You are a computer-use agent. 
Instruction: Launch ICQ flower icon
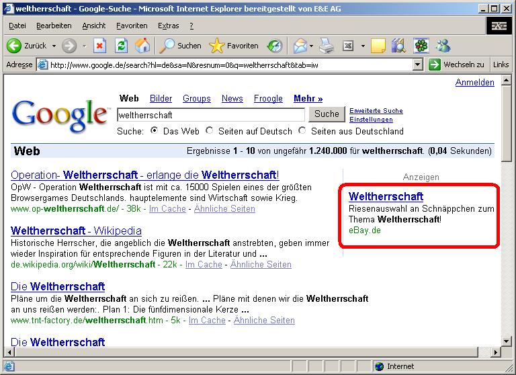[421, 46]
